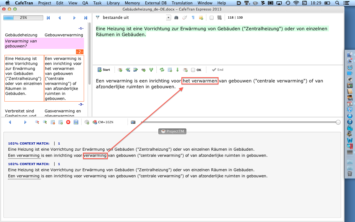
Task: Open the Translation menu
Action: tap(182, 3)
